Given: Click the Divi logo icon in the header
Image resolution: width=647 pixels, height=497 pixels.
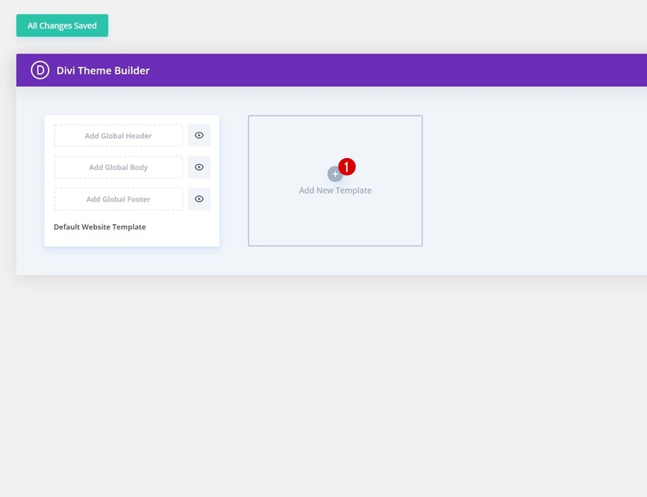Looking at the screenshot, I should coord(40,70).
